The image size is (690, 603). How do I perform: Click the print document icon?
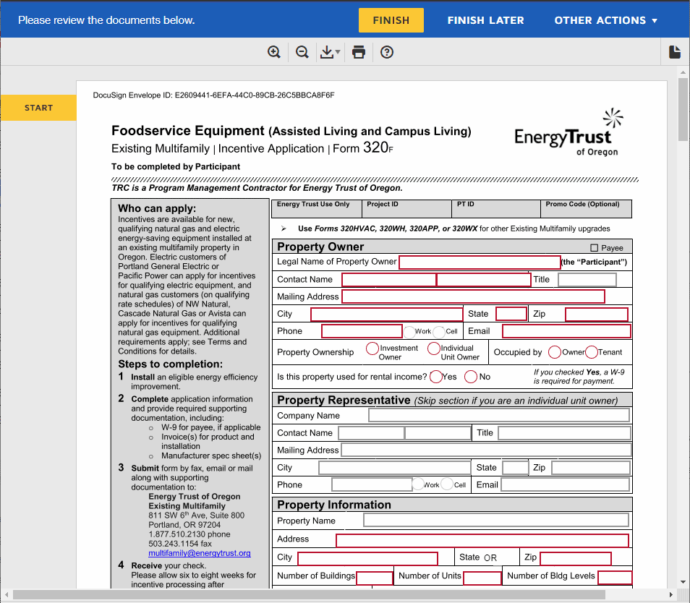[x=359, y=52]
